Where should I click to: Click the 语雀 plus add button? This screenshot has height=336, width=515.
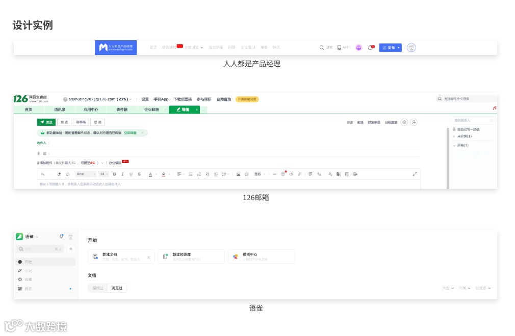coord(70,249)
